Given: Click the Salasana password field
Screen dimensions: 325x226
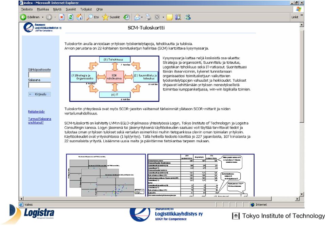Looking at the screenshot, I should tap(39, 85).
